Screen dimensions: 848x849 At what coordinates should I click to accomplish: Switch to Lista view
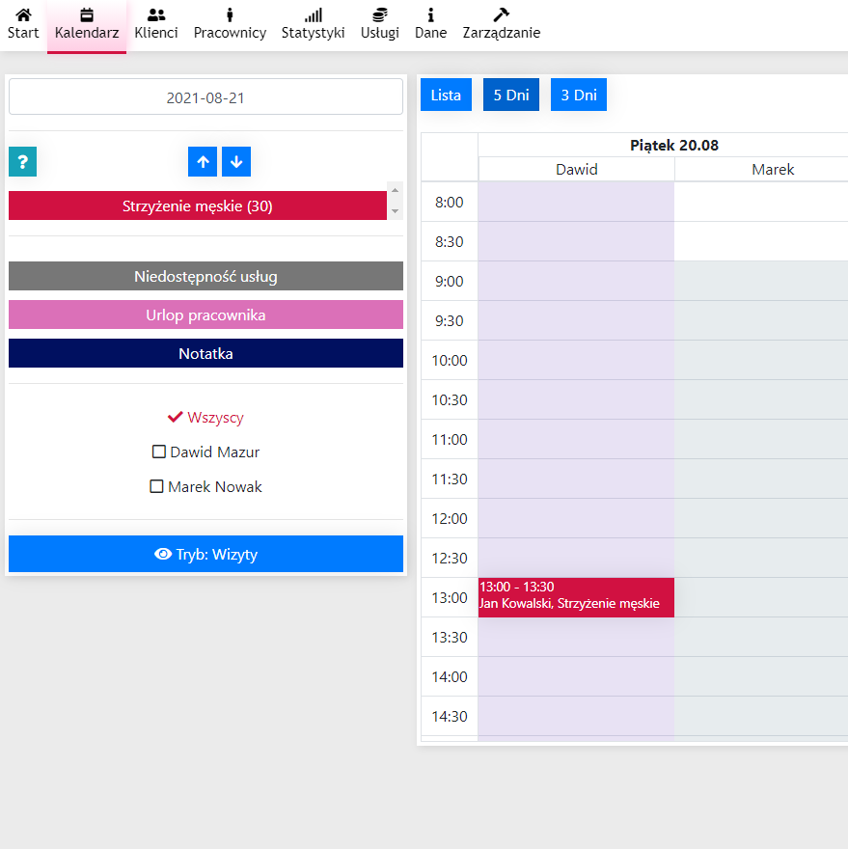click(446, 95)
